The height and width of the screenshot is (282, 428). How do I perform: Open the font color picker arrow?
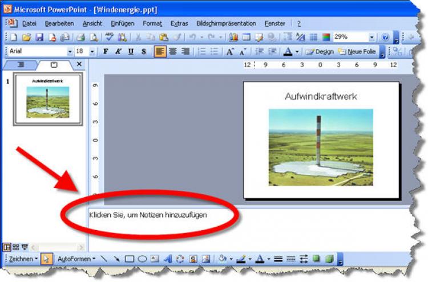click(297, 51)
